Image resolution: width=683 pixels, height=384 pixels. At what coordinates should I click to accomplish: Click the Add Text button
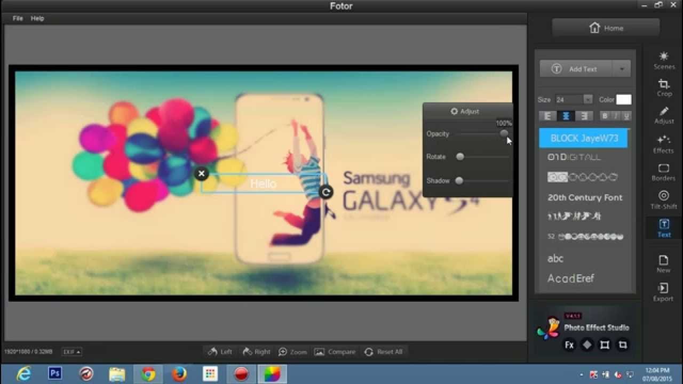[x=576, y=69]
